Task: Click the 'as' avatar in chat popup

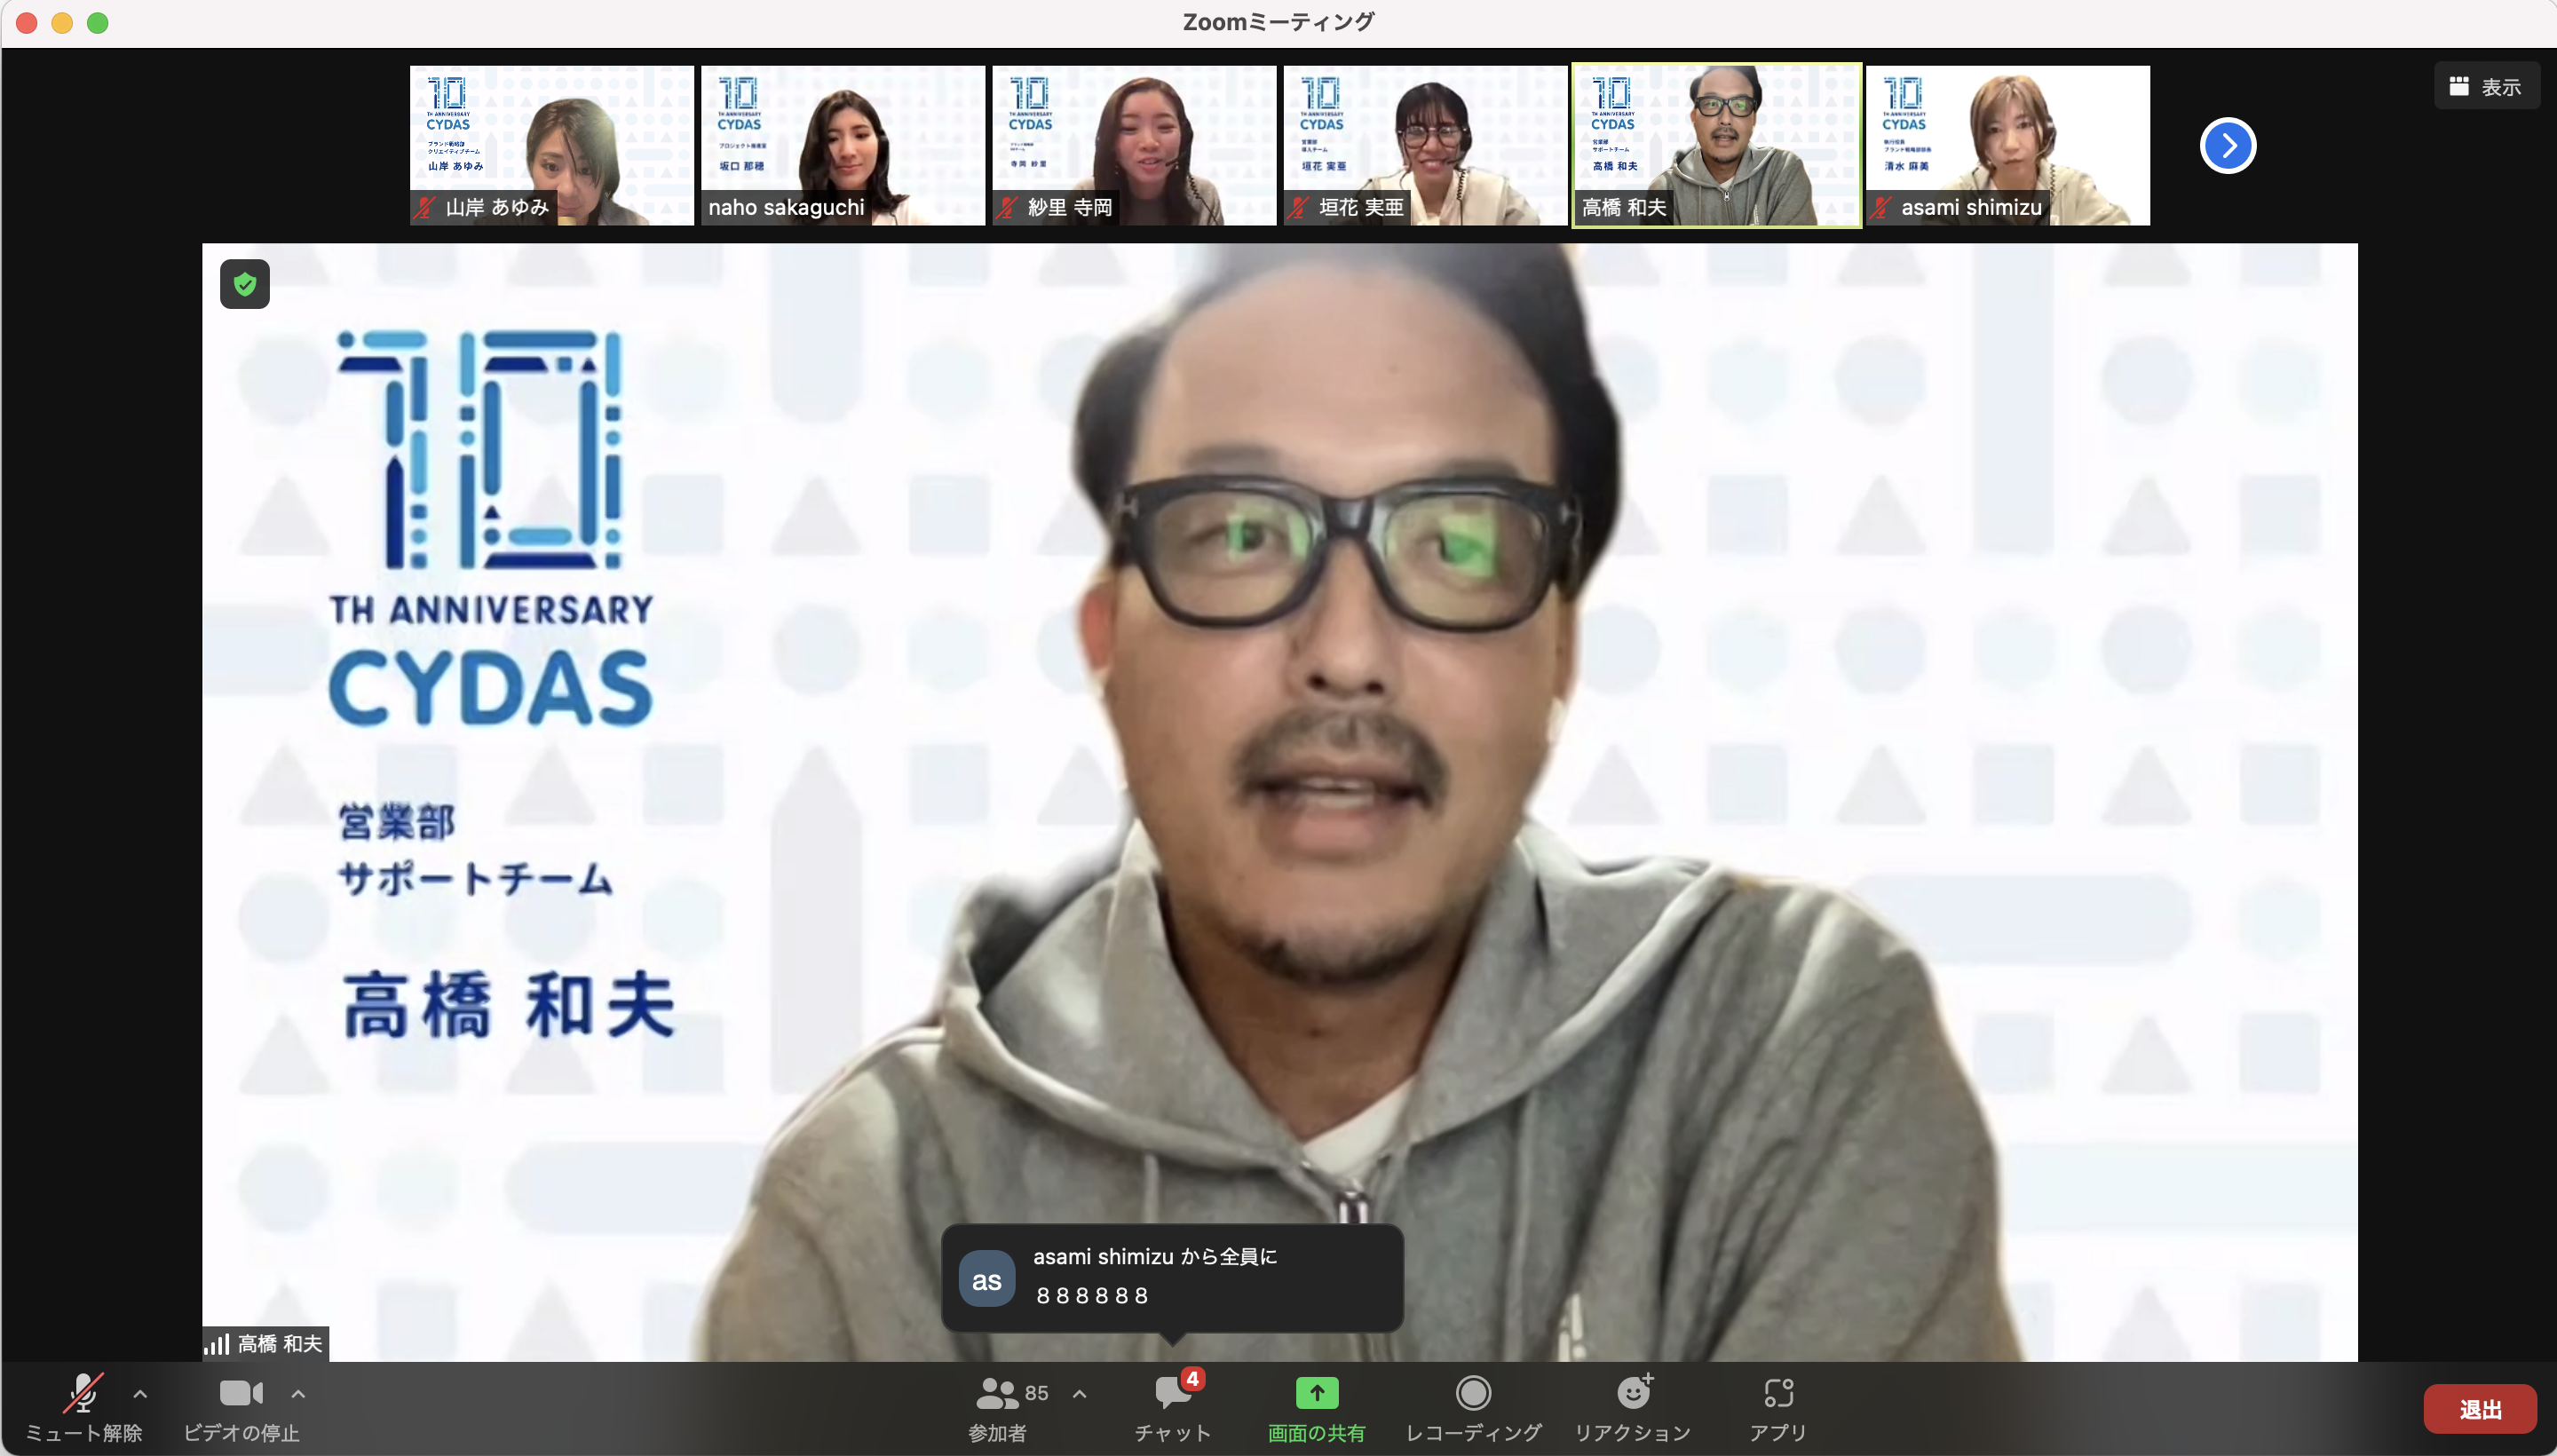Action: pyautogui.click(x=987, y=1279)
